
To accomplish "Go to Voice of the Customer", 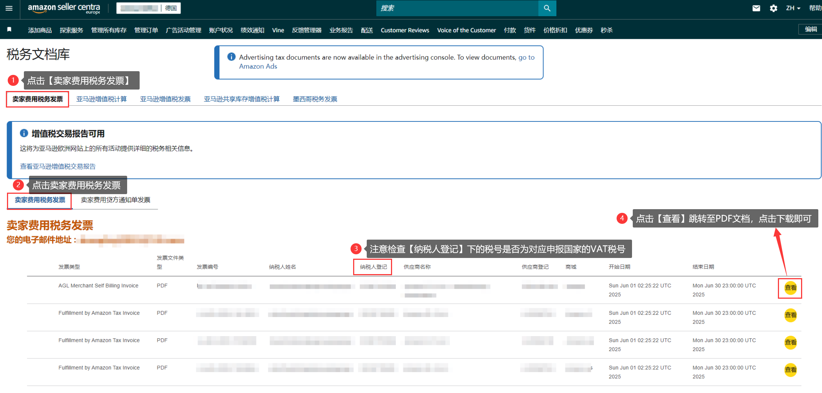I will [466, 30].
